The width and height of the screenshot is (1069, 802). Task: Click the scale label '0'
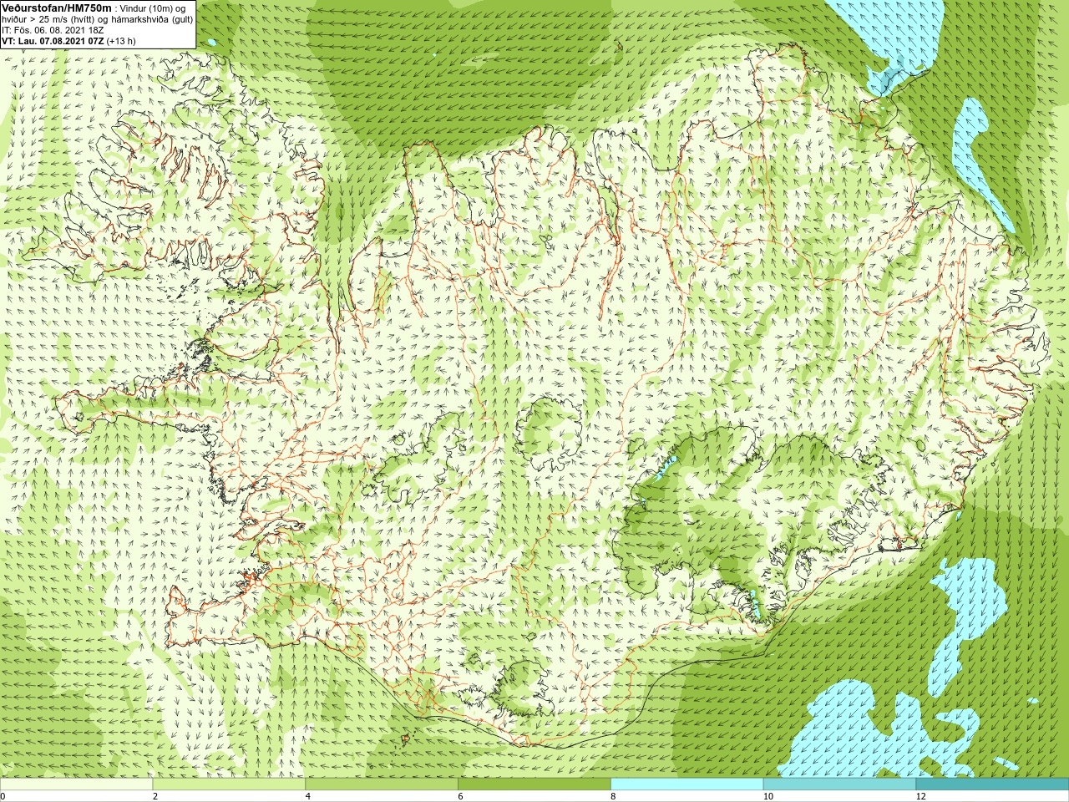[3, 796]
